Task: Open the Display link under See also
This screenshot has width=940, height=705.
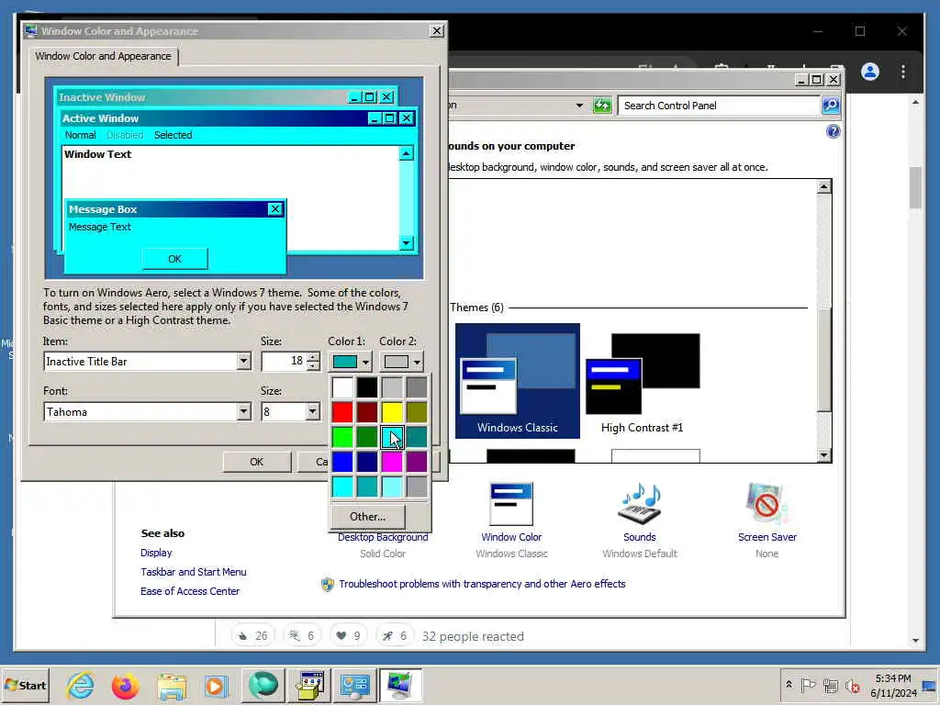Action: pyautogui.click(x=156, y=553)
